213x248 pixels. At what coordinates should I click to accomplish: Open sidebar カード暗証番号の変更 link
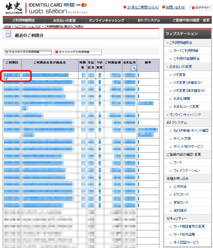tap(189, 227)
